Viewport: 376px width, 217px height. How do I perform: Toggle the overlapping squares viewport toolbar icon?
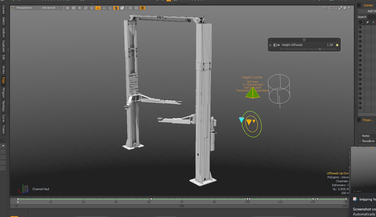click(92, 8)
